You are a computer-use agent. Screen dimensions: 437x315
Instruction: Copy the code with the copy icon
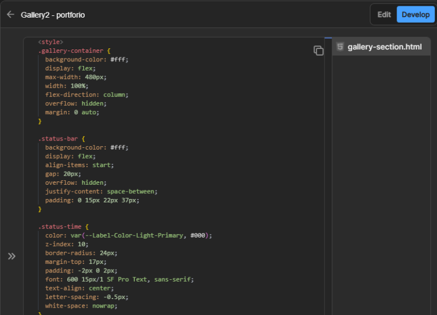point(319,51)
